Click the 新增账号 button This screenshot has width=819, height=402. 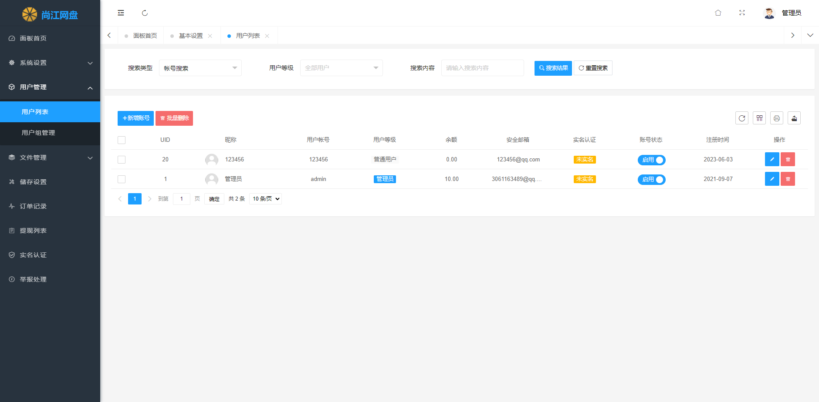pos(135,118)
